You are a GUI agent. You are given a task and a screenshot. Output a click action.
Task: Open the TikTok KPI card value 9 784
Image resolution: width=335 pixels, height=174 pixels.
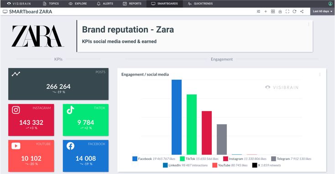[x=86, y=120]
